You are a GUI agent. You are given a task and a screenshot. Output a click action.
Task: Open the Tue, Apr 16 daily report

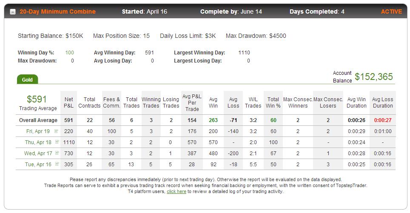point(38,165)
